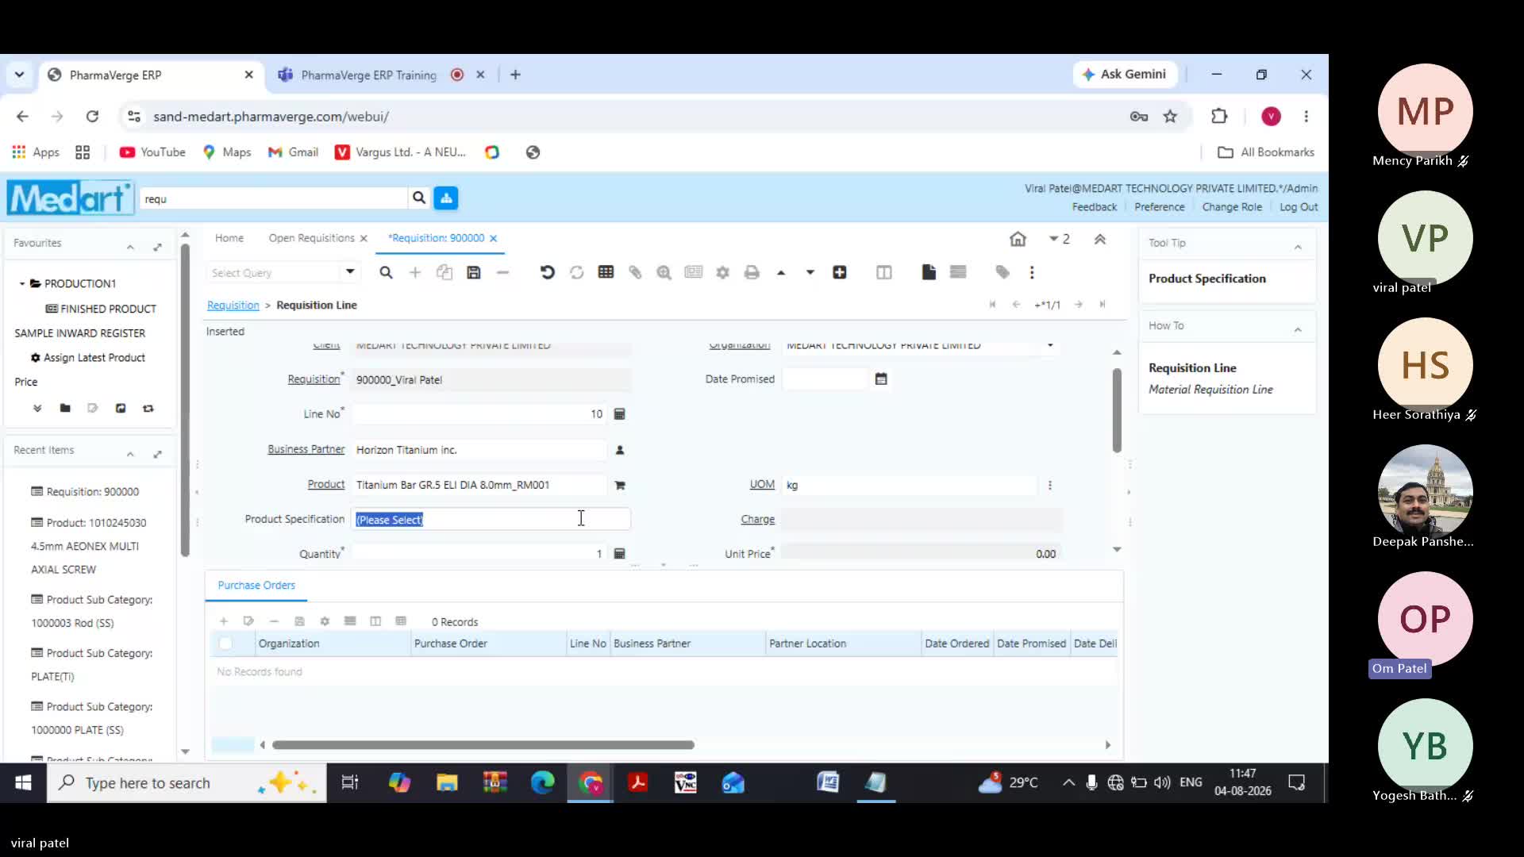Click the Windows Start button

pyautogui.click(x=23, y=783)
